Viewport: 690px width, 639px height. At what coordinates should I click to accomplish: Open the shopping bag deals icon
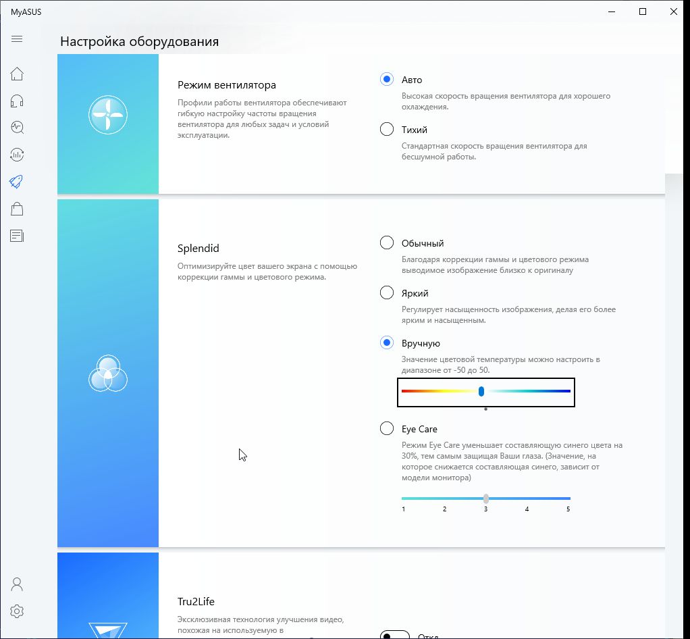pos(17,209)
